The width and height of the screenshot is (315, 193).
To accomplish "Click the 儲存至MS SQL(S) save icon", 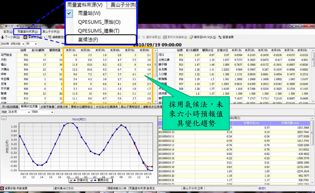I will [x=191, y=37].
